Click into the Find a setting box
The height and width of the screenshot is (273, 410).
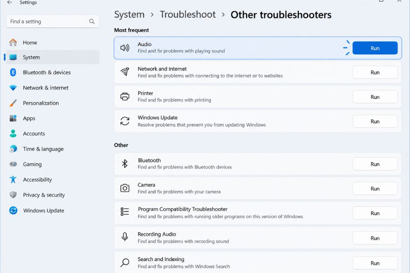tap(53, 21)
